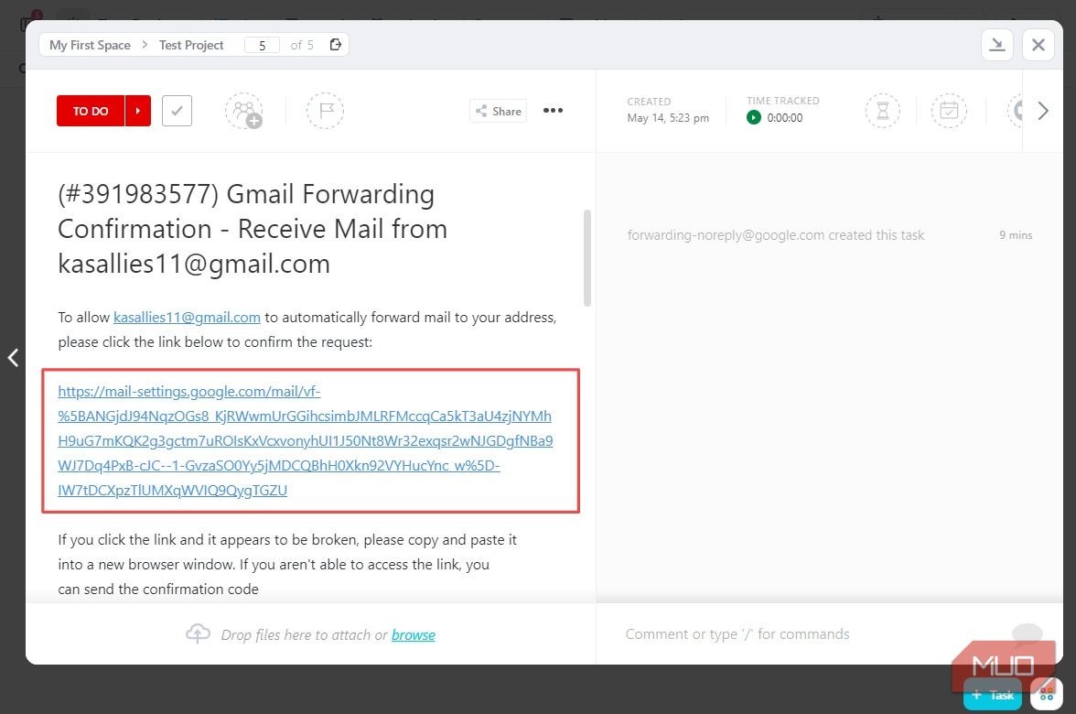Open the assignees icon to add people
The height and width of the screenshot is (714, 1076).
pyautogui.click(x=244, y=111)
